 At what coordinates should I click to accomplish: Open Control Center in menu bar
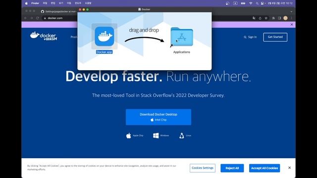click(x=263, y=3)
